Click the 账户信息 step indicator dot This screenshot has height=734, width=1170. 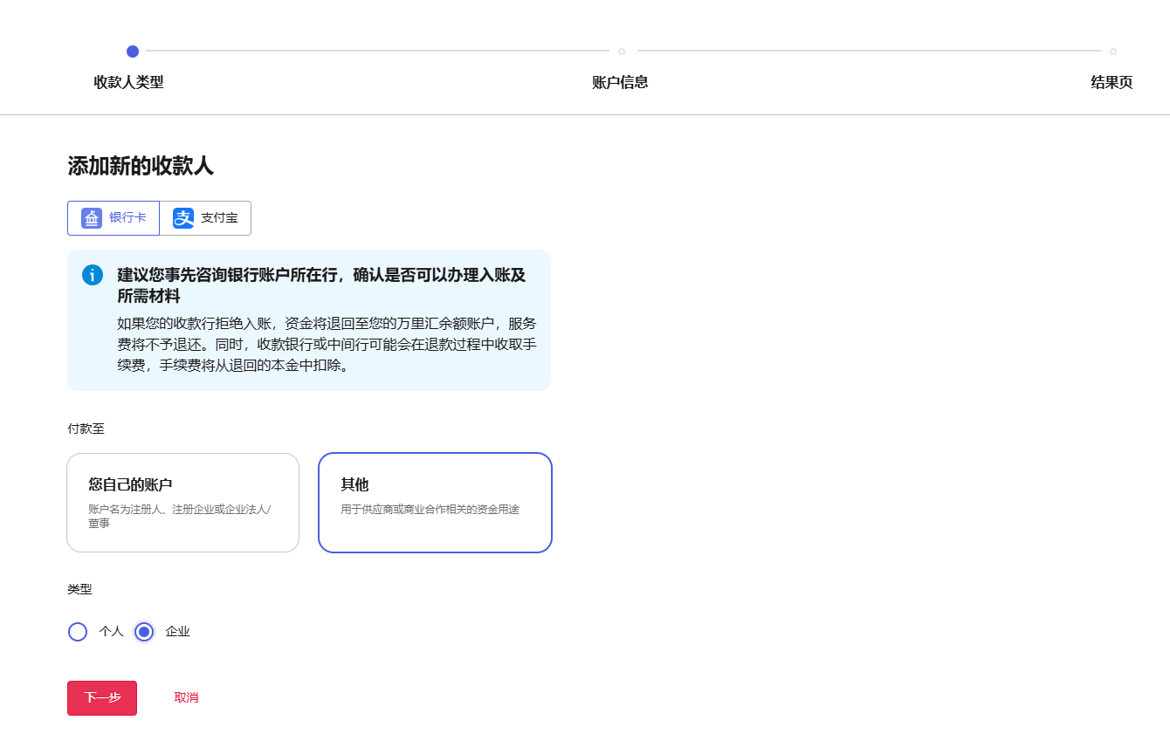pyautogui.click(x=622, y=51)
